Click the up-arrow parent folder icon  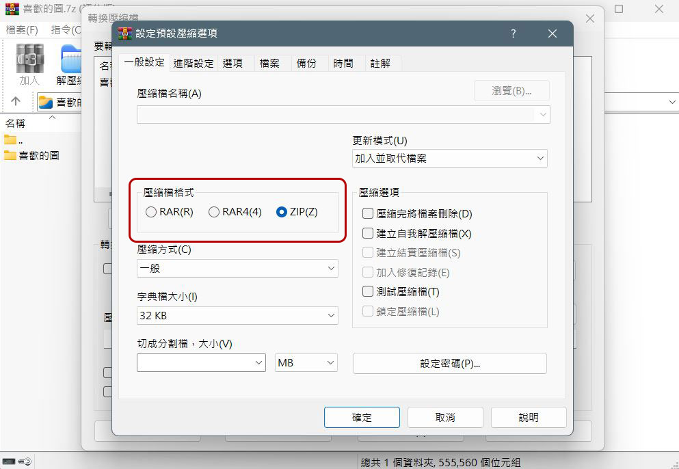click(16, 101)
